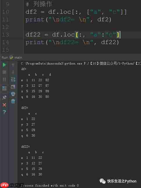Click the "df22=" output label

click(x=25, y=147)
